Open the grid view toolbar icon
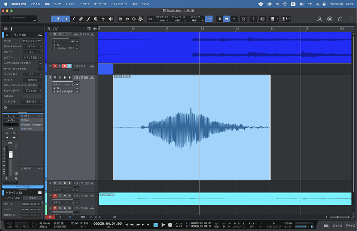 (272, 19)
